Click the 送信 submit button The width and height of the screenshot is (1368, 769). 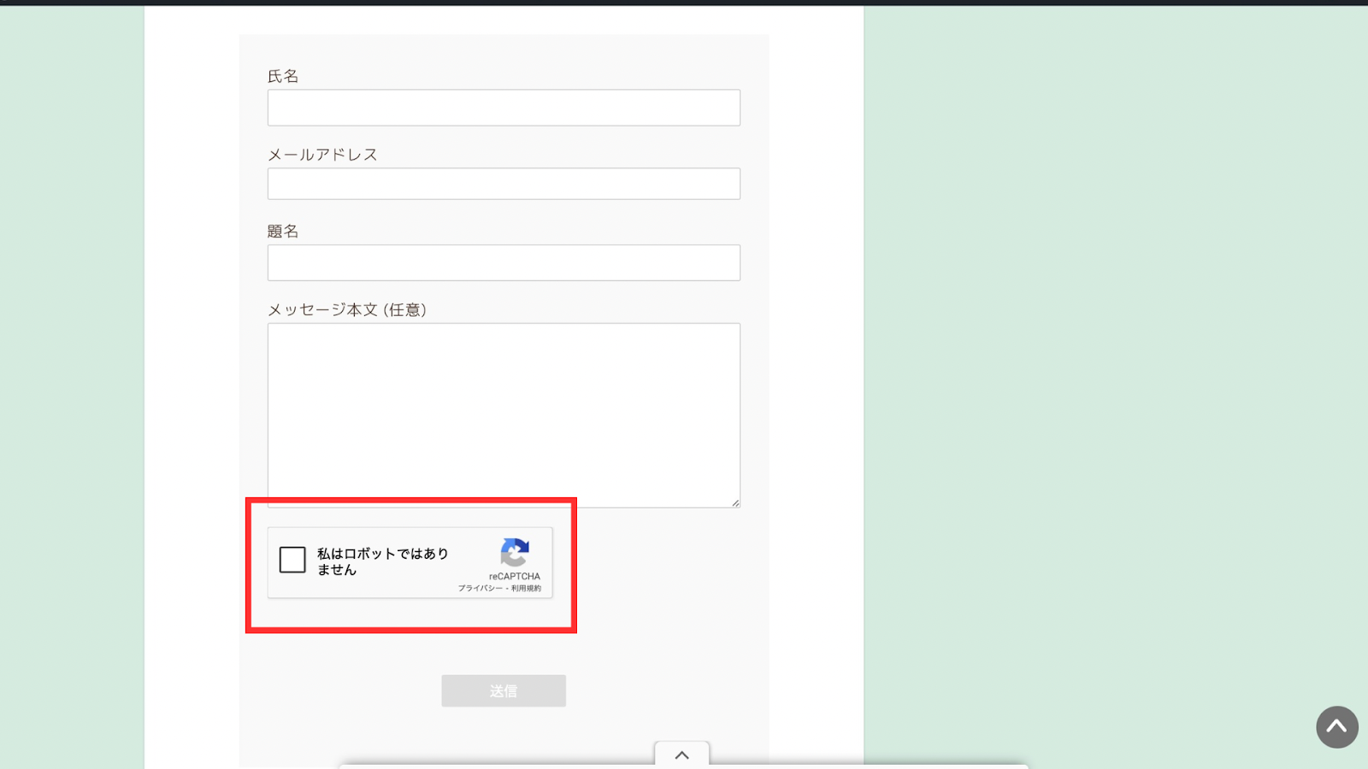coord(504,690)
